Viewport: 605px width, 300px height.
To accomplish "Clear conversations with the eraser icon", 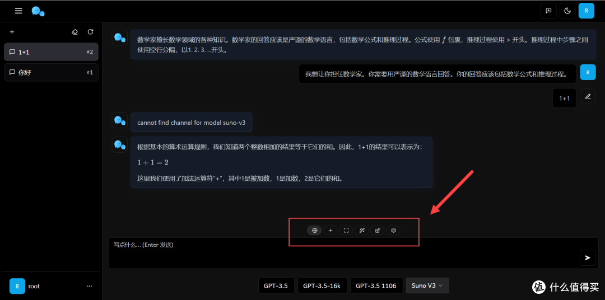I will click(75, 31).
